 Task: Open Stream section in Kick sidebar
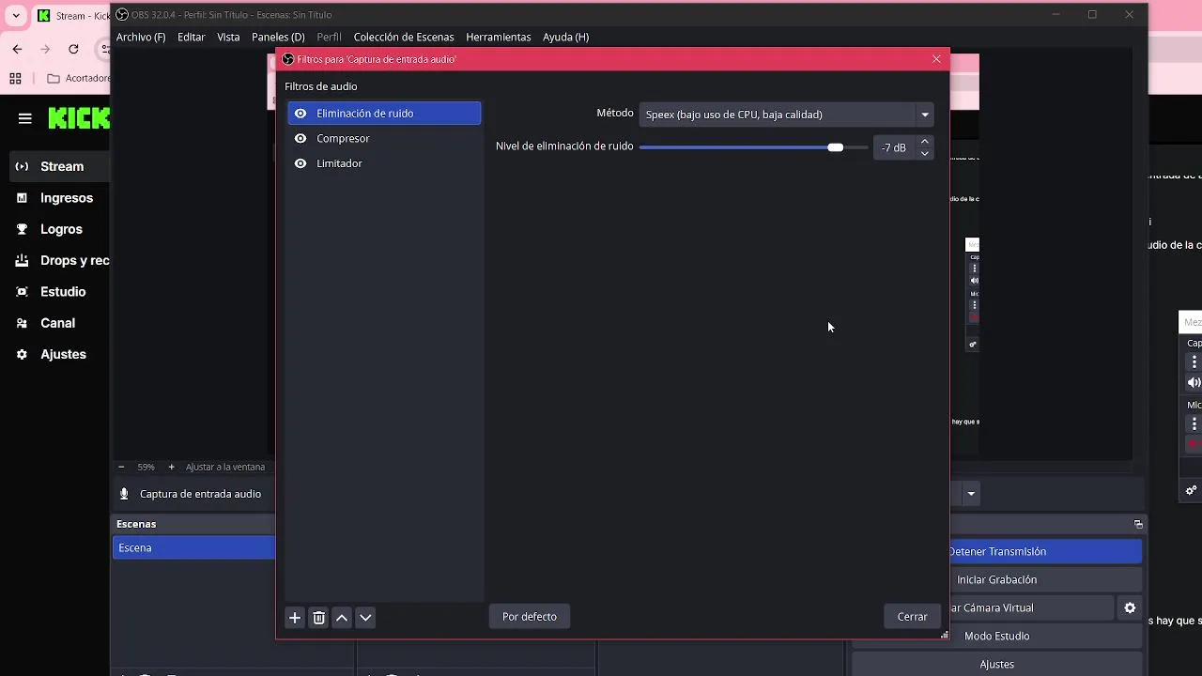61,166
